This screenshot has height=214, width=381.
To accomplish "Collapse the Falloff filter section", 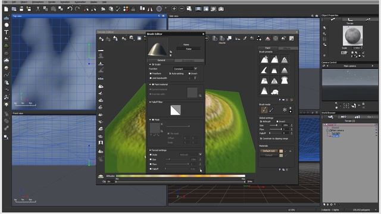I will tap(150, 102).
